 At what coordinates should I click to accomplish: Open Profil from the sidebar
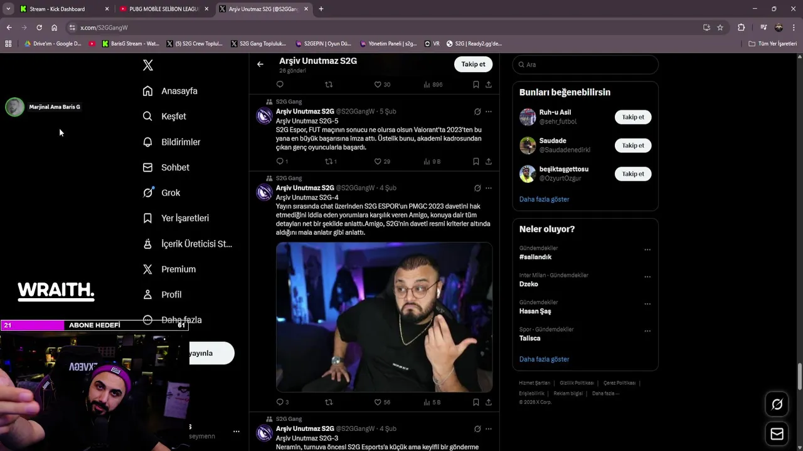coord(162,294)
